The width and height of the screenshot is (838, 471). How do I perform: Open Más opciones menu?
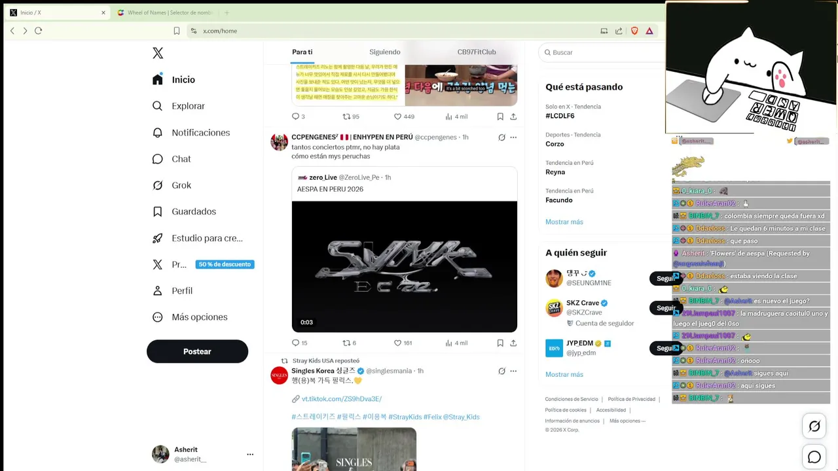(189, 317)
